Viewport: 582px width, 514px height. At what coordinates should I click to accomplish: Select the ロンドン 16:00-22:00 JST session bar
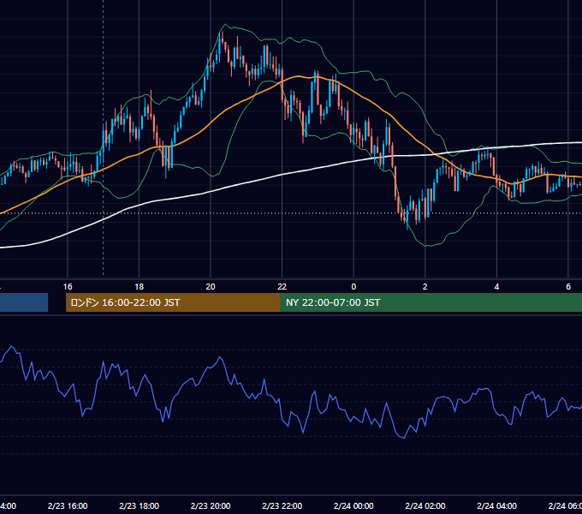click(x=173, y=302)
